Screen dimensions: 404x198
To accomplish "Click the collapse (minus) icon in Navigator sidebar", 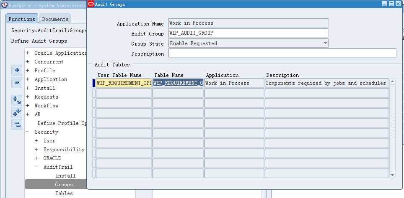I will point(17,82).
